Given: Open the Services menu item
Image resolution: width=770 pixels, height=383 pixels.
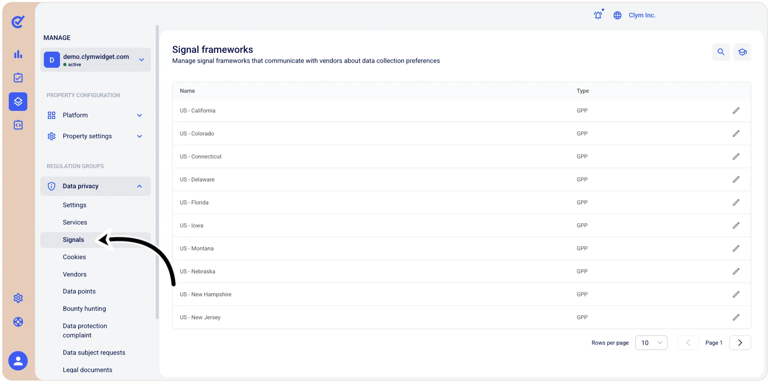Looking at the screenshot, I should (x=75, y=222).
